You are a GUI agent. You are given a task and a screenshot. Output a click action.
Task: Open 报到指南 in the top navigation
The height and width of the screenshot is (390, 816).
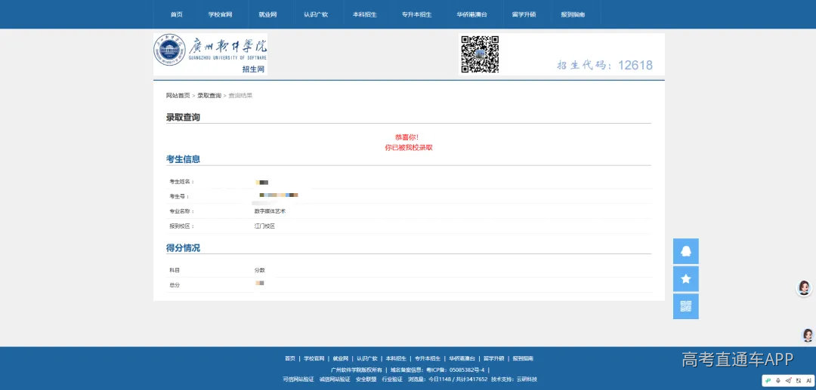[573, 14]
